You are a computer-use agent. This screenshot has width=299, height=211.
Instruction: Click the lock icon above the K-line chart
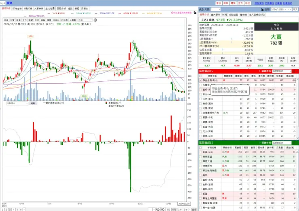[195, 13]
